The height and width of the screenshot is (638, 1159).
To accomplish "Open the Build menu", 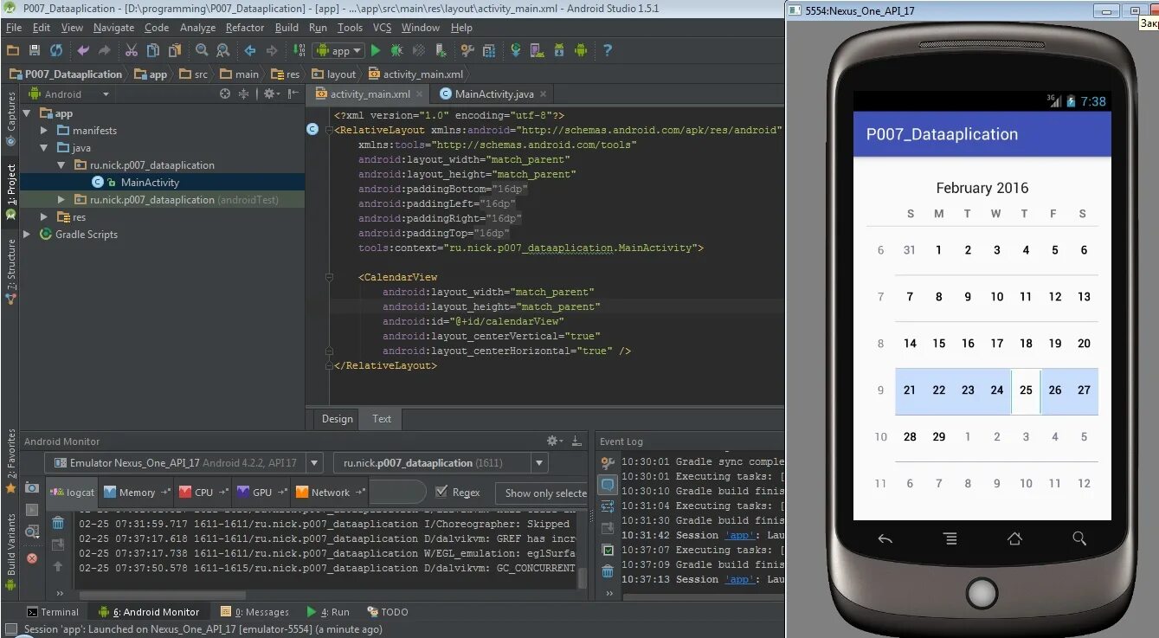I will pos(287,28).
